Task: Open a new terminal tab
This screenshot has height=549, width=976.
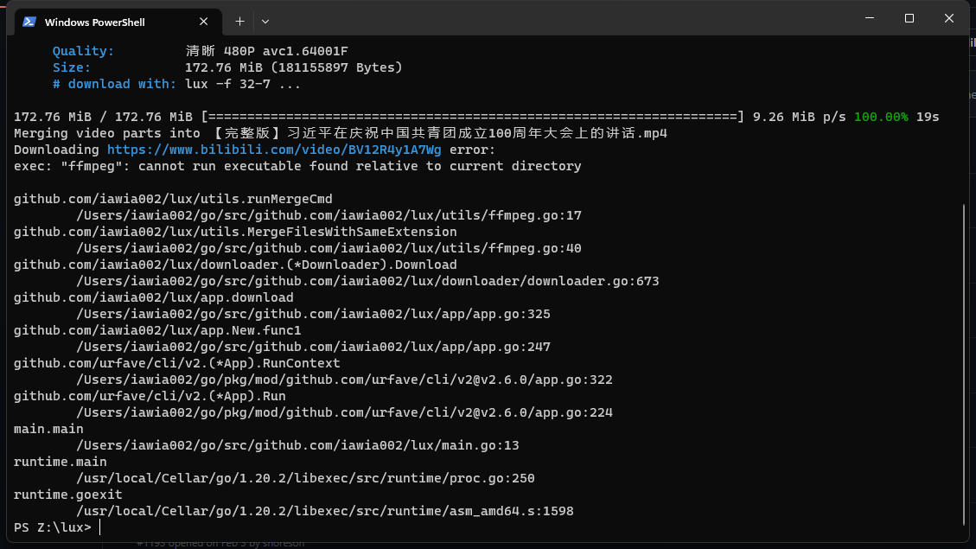Action: 239,22
